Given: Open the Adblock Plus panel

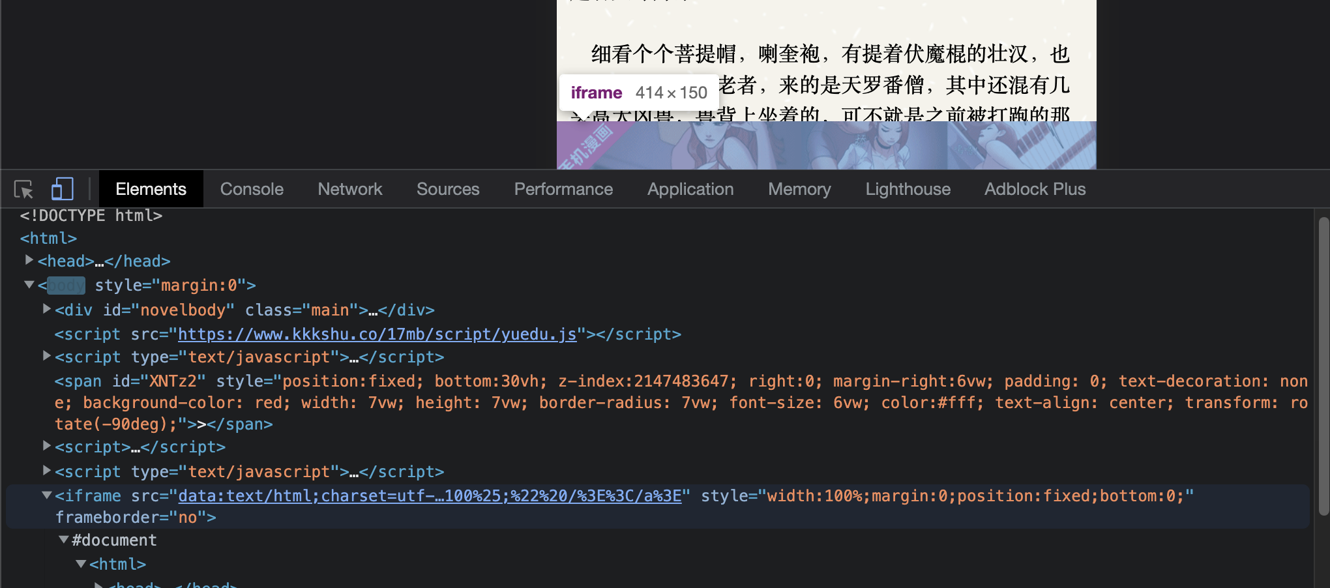Looking at the screenshot, I should [x=1034, y=188].
